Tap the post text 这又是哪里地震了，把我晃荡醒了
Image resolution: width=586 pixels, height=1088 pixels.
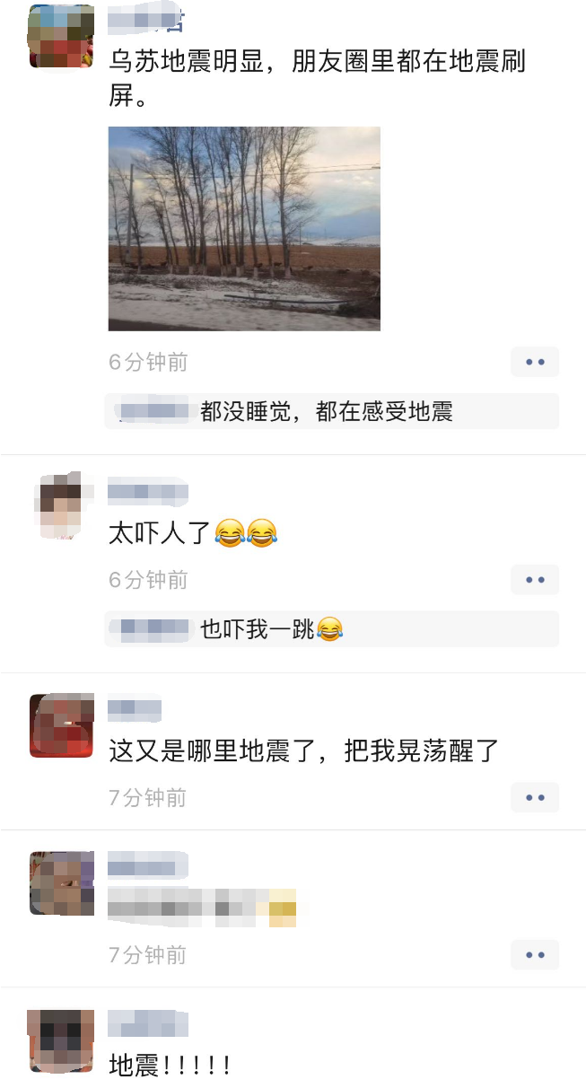tap(303, 750)
